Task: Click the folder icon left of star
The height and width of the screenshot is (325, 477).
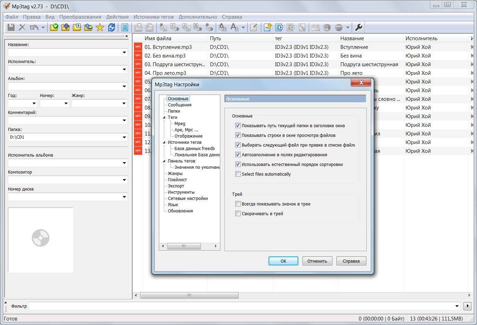Action: pyautogui.click(x=88, y=27)
